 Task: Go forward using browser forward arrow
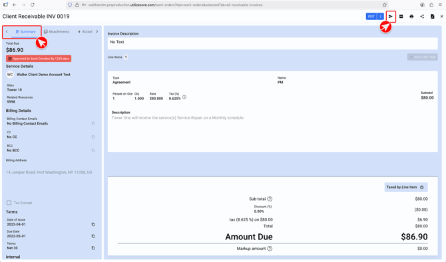(23, 5)
